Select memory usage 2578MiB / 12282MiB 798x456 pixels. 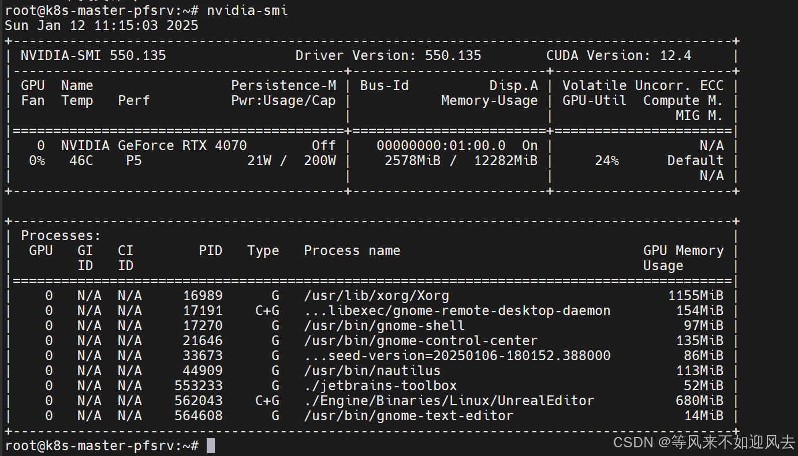[461, 160]
